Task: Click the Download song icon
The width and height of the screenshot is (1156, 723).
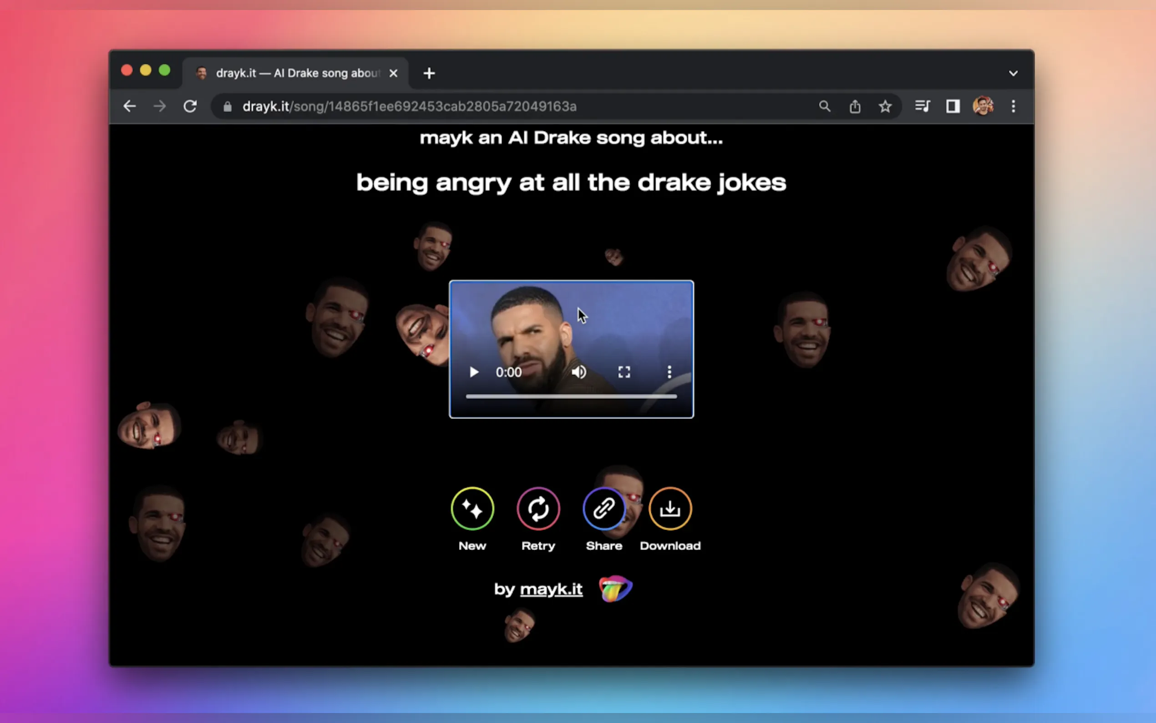Action: (x=670, y=508)
